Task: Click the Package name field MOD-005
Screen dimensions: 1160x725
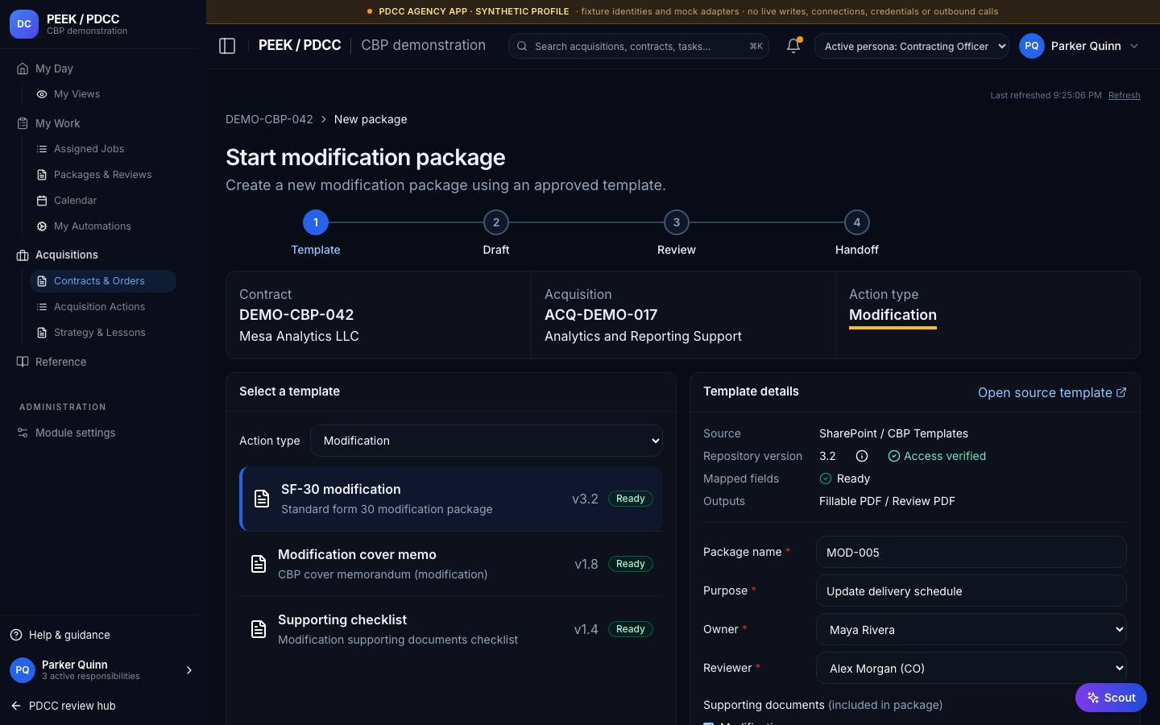Action: coord(971,552)
